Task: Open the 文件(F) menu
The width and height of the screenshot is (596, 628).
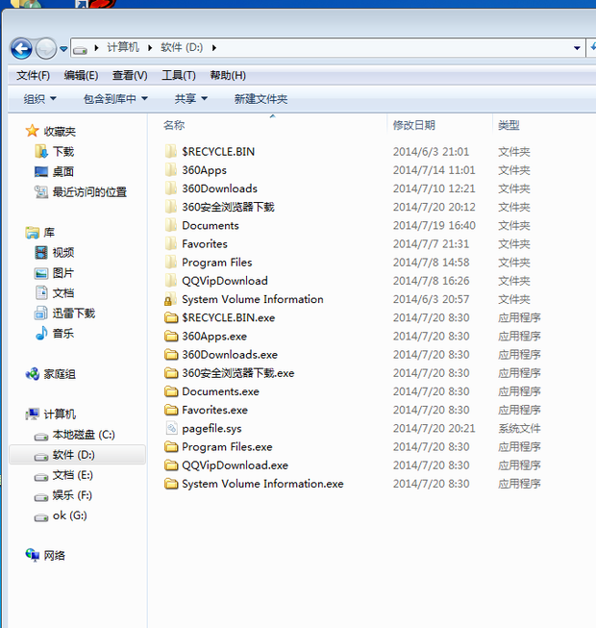Action: click(34, 75)
